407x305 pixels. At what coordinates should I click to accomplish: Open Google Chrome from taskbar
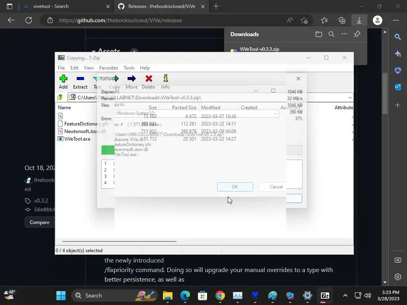click(220, 295)
